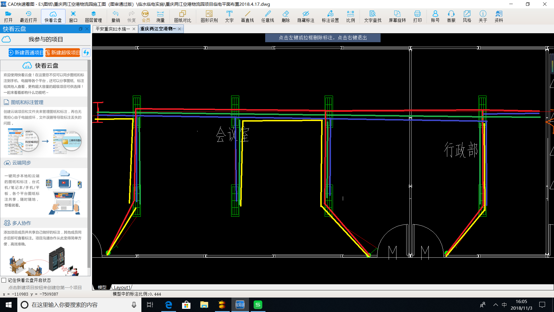Click the 图纸和标注管理 heading
The width and height of the screenshot is (554, 312).
pyautogui.click(x=27, y=102)
